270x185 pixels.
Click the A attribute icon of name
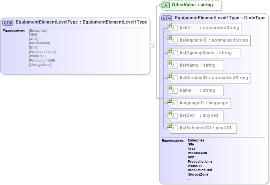(174, 91)
